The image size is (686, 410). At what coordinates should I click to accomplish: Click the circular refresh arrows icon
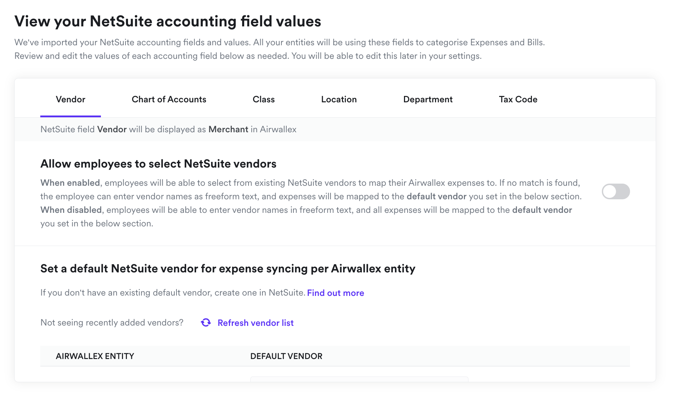(206, 322)
